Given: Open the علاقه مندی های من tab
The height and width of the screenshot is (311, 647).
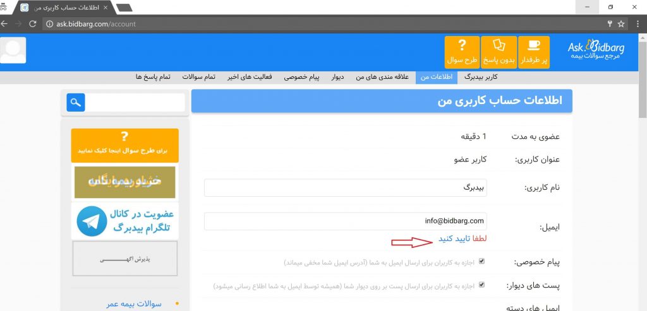Looking at the screenshot, I should pos(382,77).
